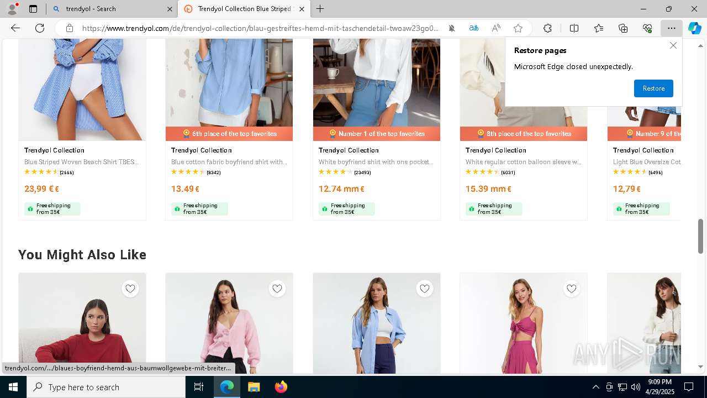Open the Extensions puzzle icon
This screenshot has height=398, width=707.
pyautogui.click(x=547, y=28)
